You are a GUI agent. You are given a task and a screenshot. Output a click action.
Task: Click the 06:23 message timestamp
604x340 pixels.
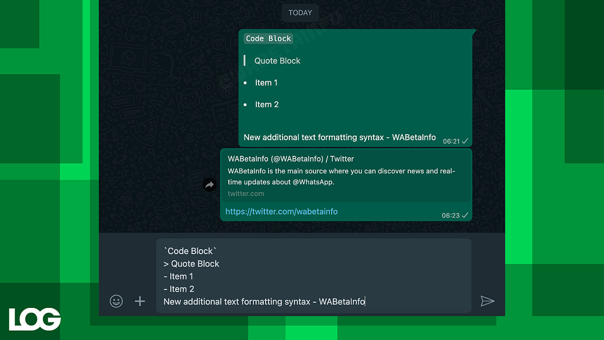click(x=451, y=215)
